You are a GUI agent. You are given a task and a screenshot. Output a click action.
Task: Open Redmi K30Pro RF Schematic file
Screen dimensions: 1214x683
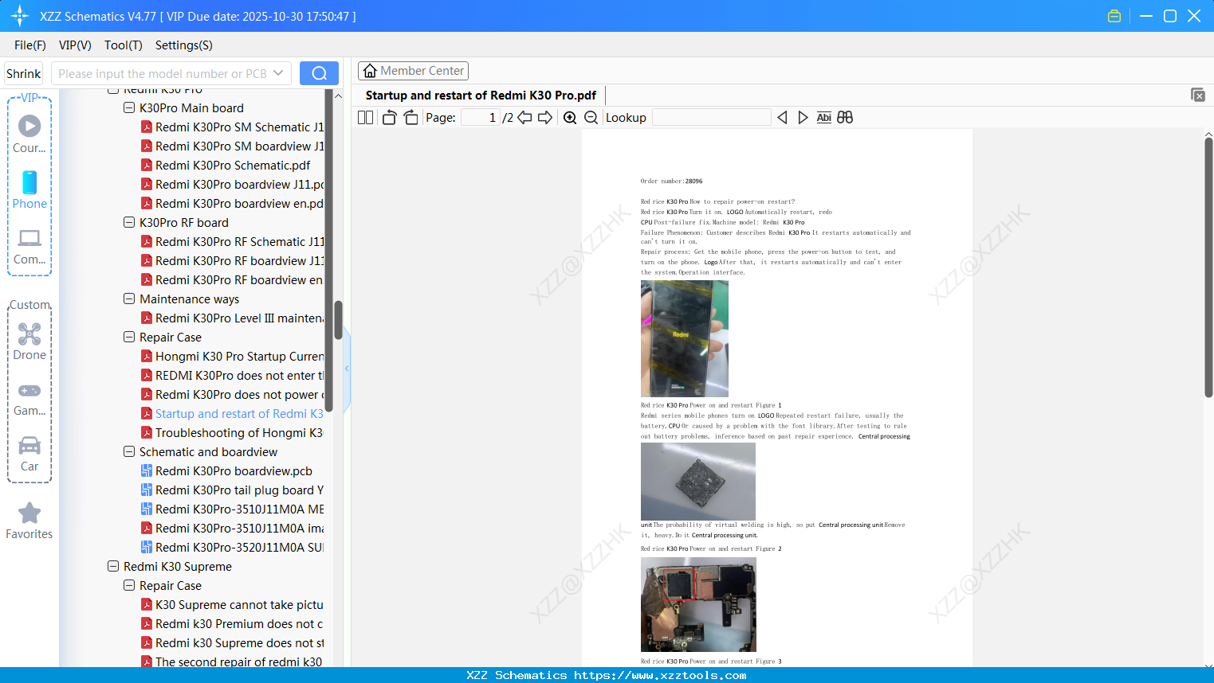239,242
